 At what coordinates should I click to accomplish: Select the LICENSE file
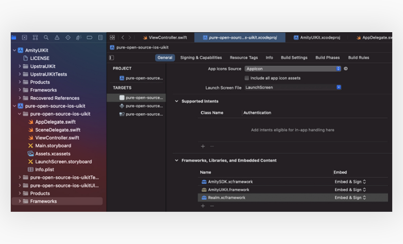[40, 58]
